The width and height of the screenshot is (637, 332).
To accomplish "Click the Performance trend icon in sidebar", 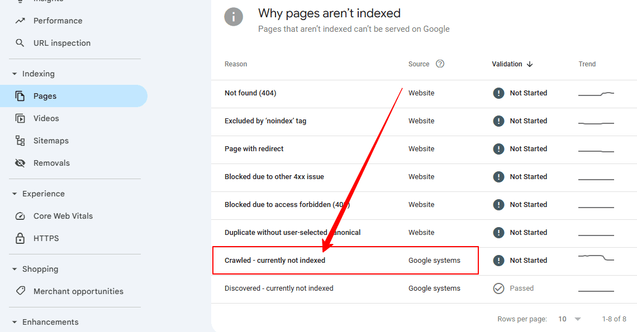I will click(20, 21).
